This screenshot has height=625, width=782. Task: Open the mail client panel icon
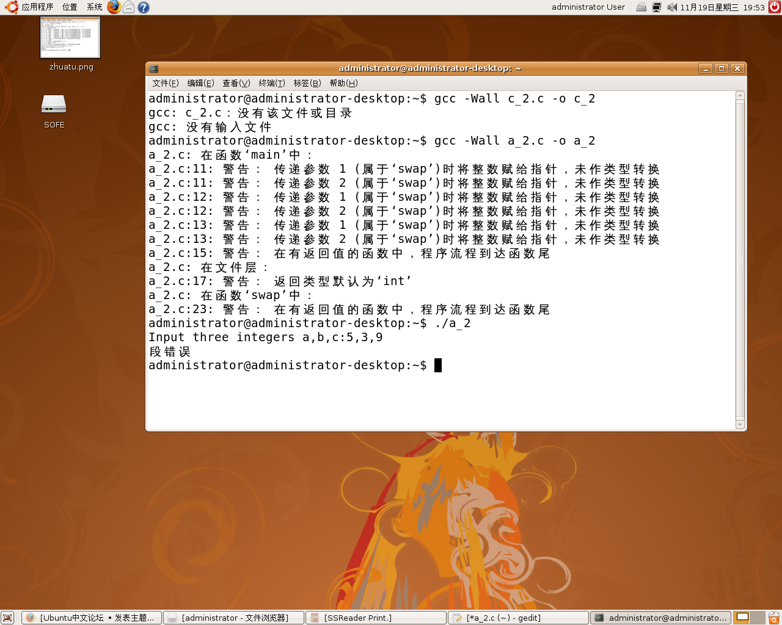click(x=129, y=7)
